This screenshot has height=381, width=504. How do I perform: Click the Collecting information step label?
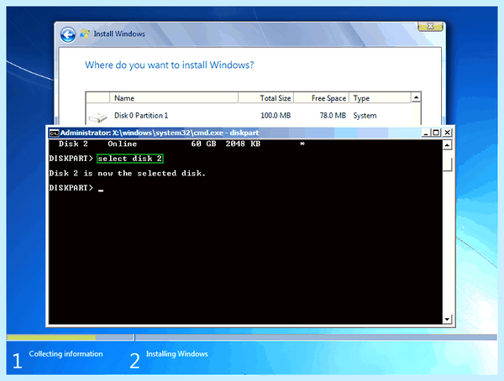(66, 353)
